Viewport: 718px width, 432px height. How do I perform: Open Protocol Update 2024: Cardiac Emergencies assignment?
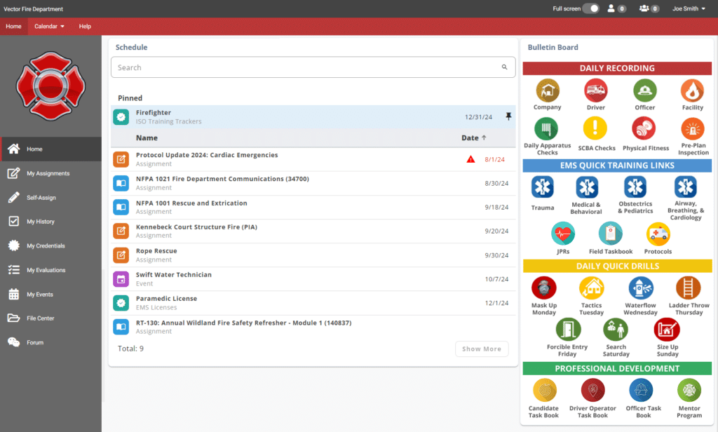207,155
